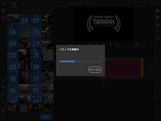Select the scissors split tool
This screenshot has height=121, width=161.
pyautogui.click(x=3, y=81)
